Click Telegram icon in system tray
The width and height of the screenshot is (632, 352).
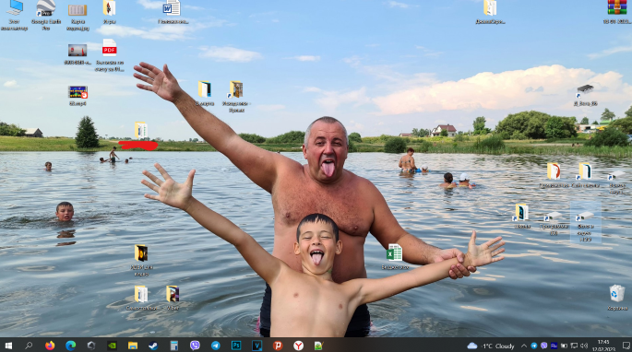(x=534, y=346)
